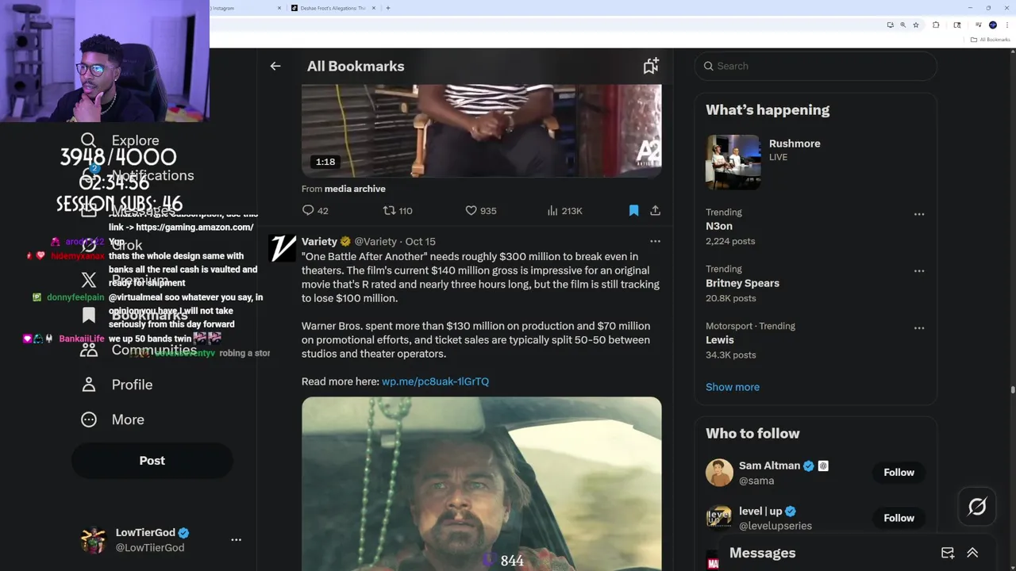Image resolution: width=1016 pixels, height=571 pixels.
Task: Play the video showing 1:18 duration
Action: 481,131
